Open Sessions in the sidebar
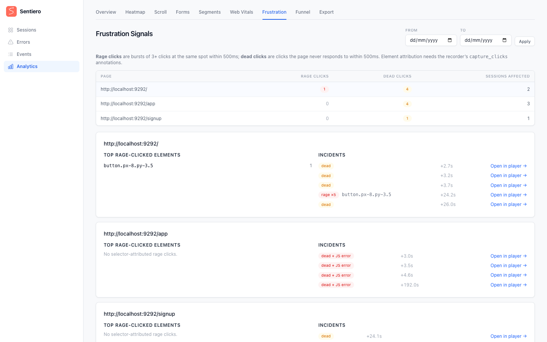This screenshot has width=547, height=342. click(42, 30)
